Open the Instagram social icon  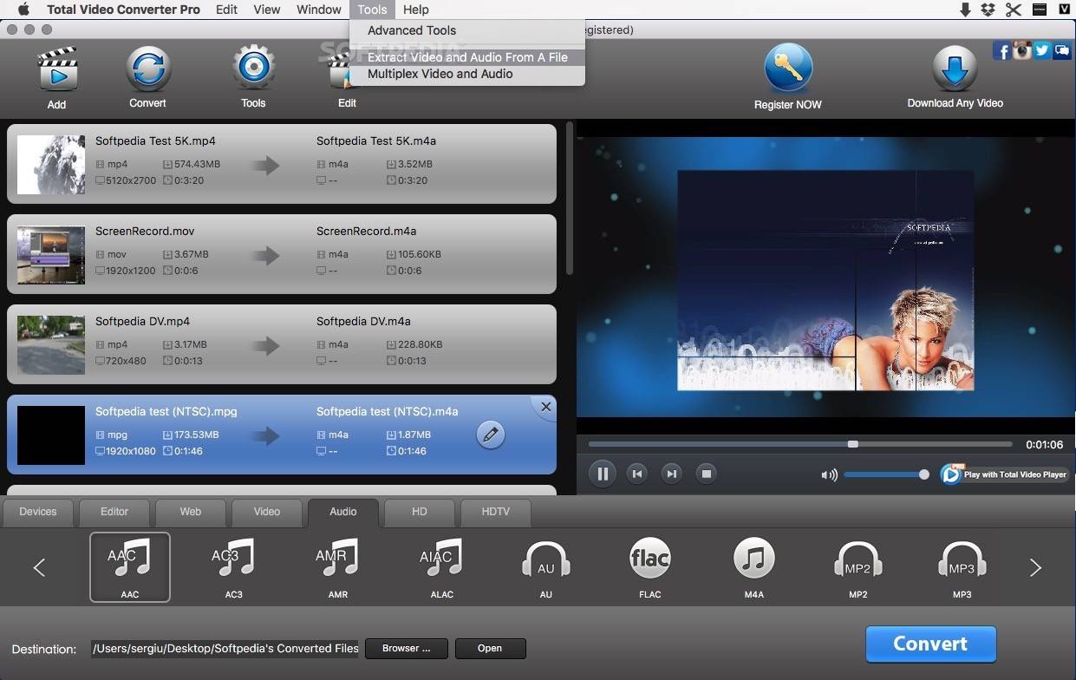point(1022,50)
